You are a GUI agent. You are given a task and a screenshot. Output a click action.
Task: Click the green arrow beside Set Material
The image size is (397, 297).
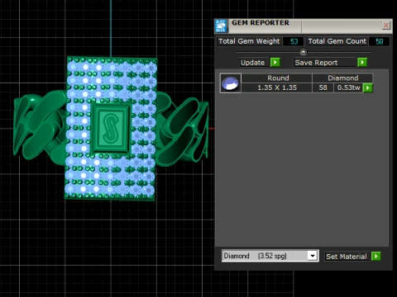(x=376, y=257)
